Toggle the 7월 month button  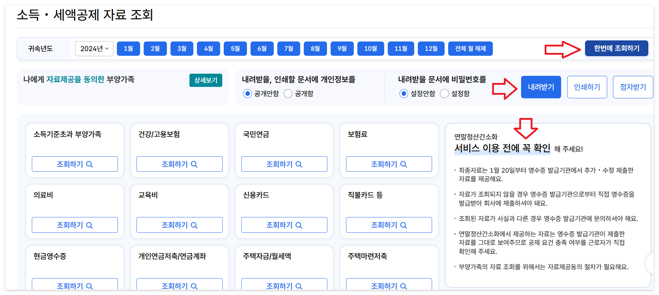pyautogui.click(x=289, y=49)
